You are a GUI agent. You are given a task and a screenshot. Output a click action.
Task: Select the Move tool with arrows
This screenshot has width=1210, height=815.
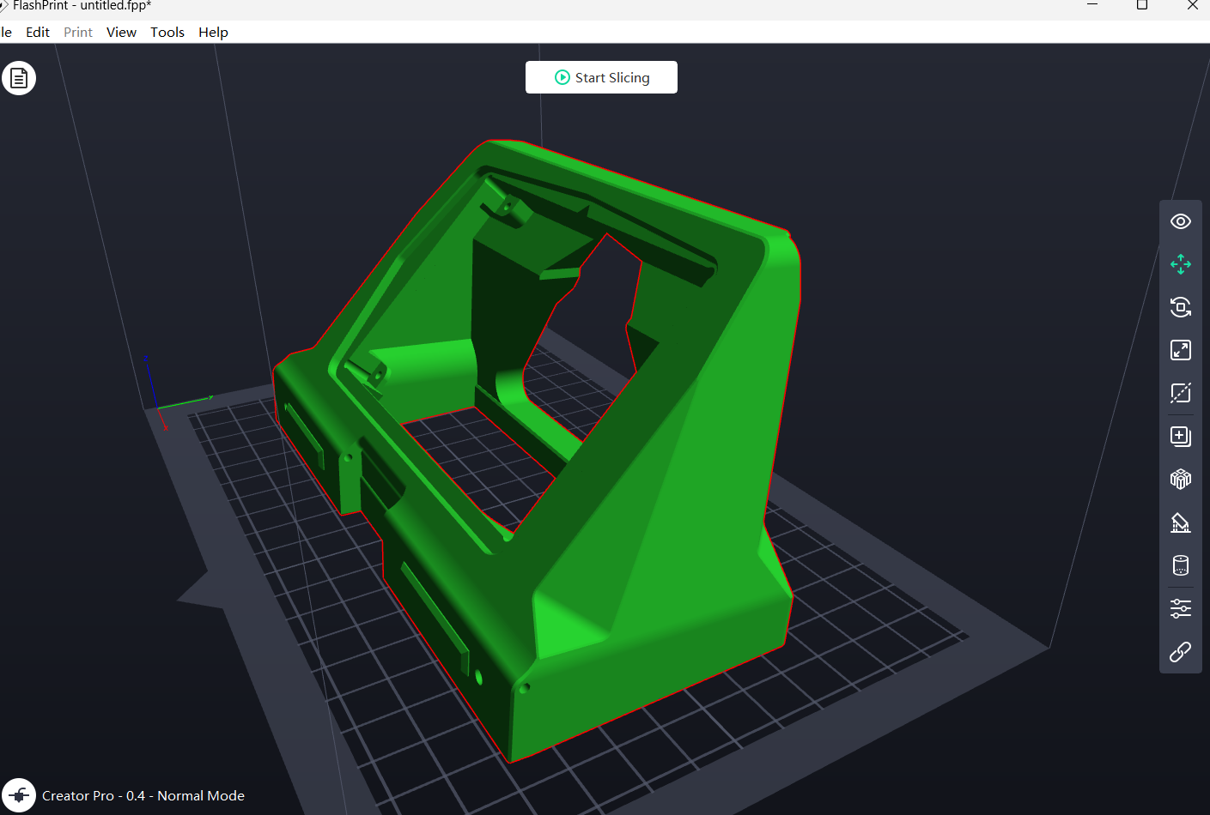point(1181,264)
